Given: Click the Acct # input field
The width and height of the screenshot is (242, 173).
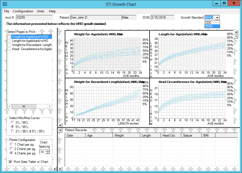Looking at the screenshot, I should (x=34, y=18).
